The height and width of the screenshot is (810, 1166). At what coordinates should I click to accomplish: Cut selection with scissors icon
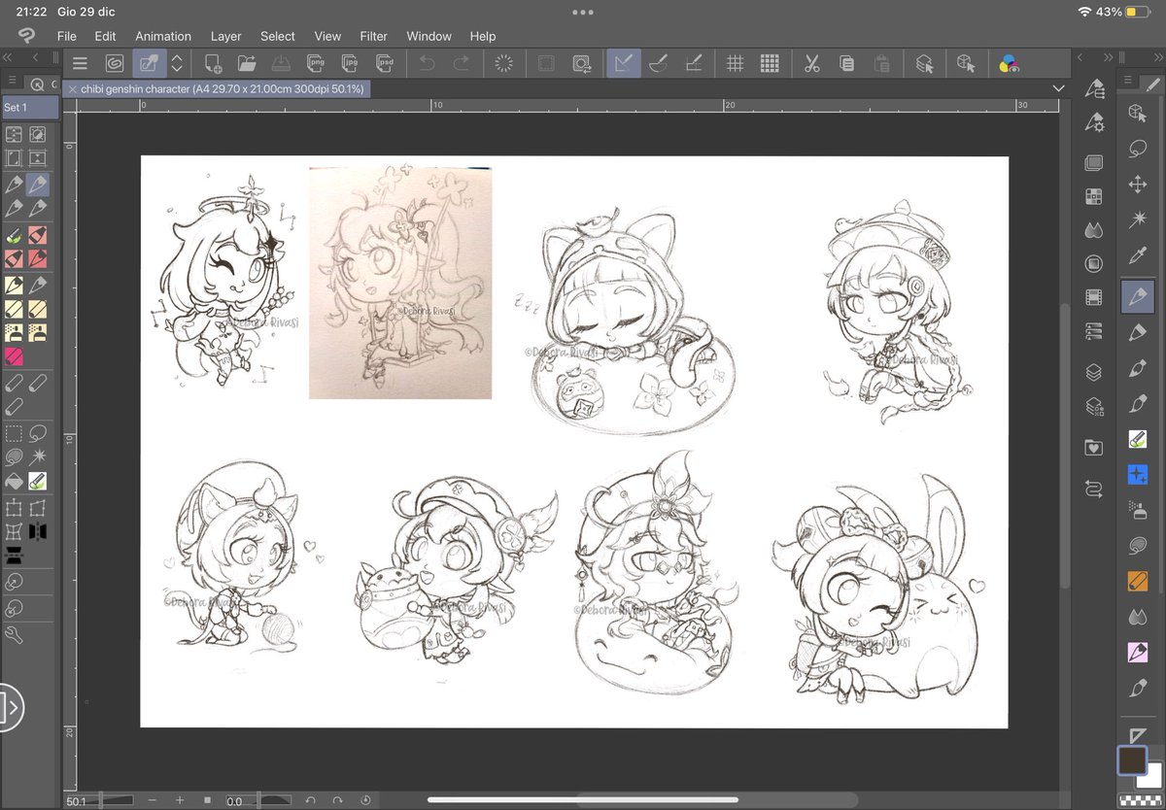click(812, 64)
